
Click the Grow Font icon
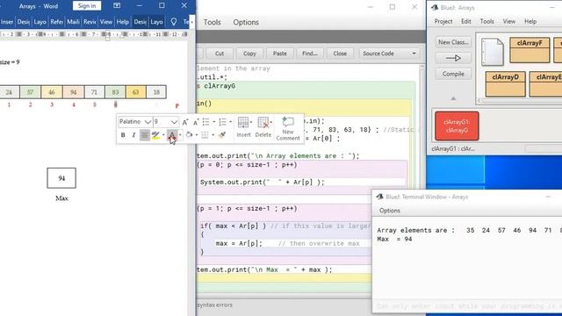(x=185, y=122)
